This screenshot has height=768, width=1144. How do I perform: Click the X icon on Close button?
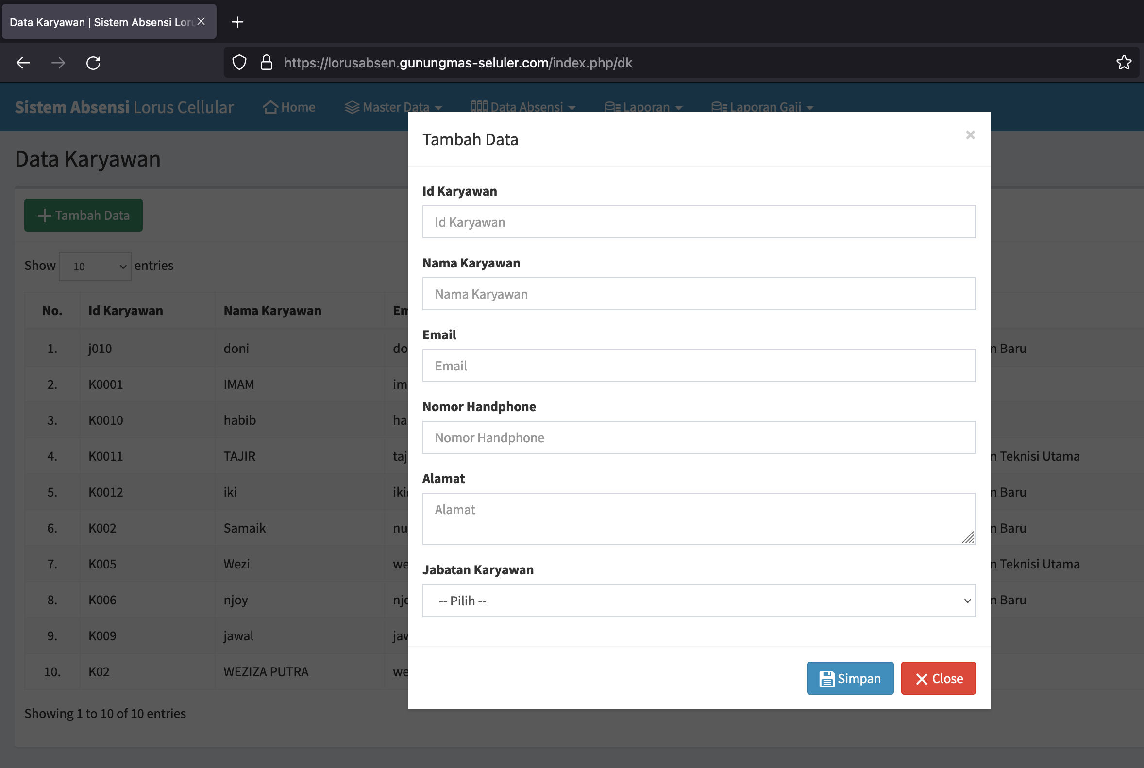coord(922,679)
